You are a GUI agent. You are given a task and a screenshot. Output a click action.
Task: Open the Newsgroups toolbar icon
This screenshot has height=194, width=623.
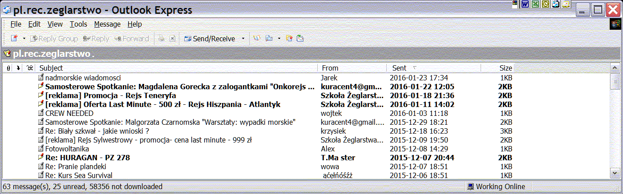click(289, 39)
